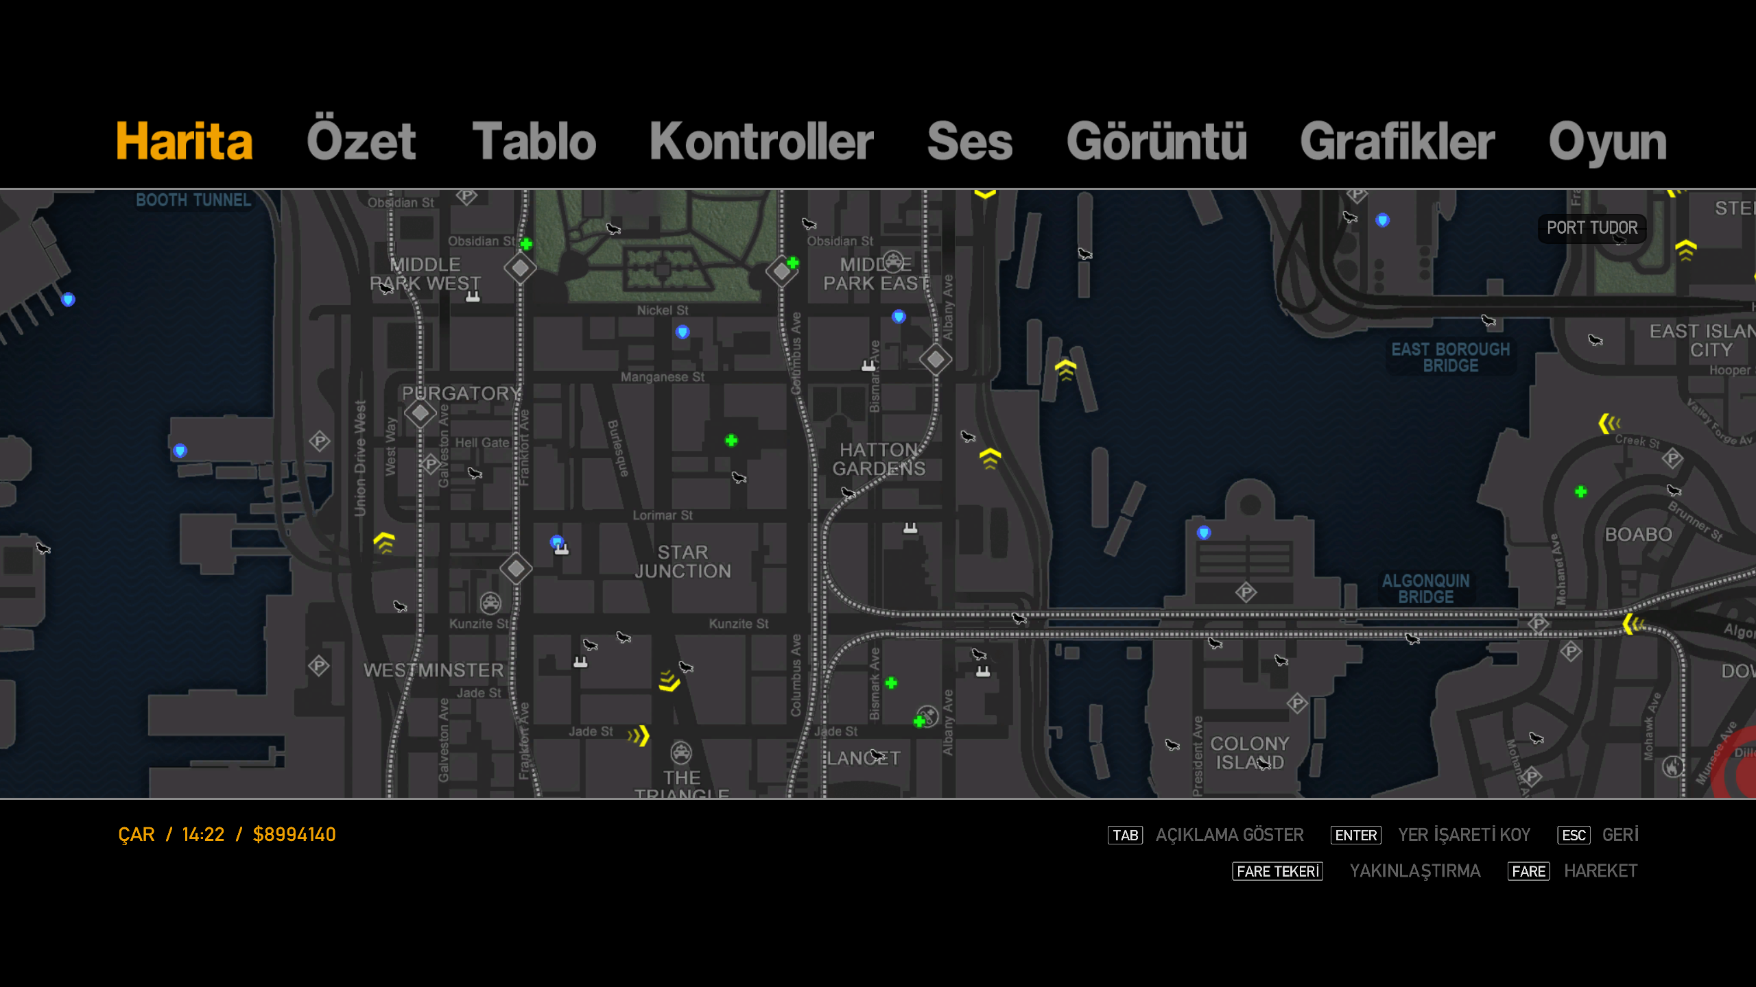Viewport: 1756px width, 987px height.
Task: Click the $8994140 money value
Action: [x=294, y=835]
